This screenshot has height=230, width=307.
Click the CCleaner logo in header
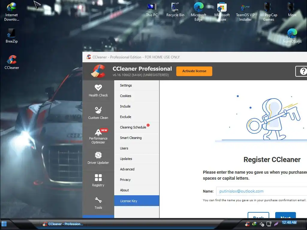tap(98, 71)
